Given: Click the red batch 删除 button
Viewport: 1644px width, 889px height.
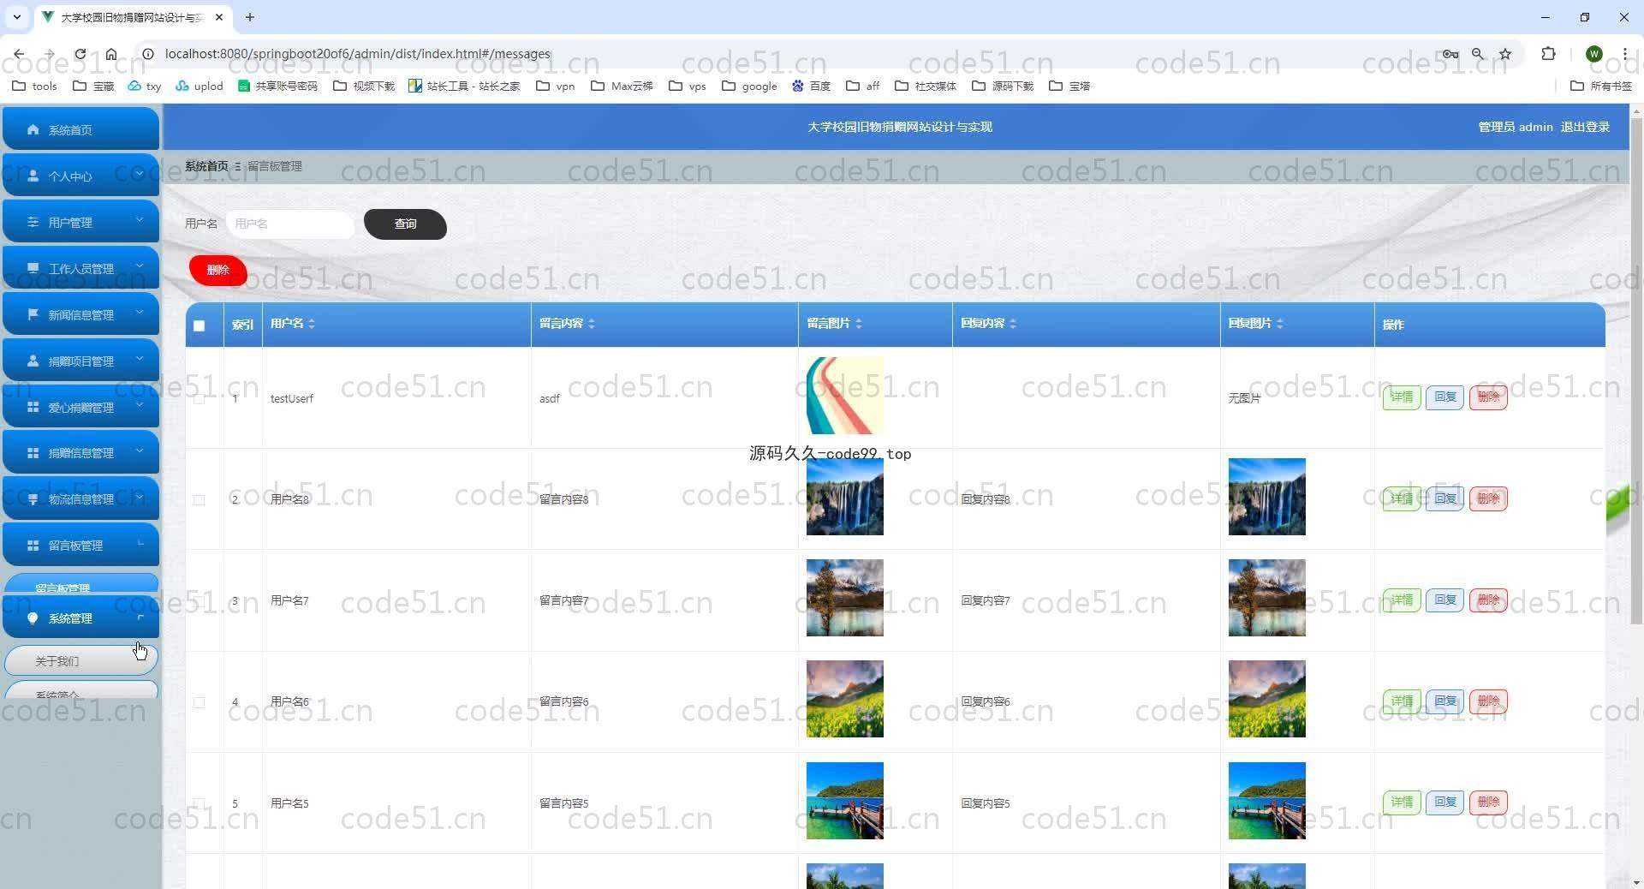Looking at the screenshot, I should 217,270.
